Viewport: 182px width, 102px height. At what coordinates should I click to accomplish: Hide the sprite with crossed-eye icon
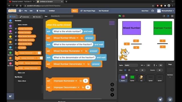pyautogui.click(x=129, y=70)
